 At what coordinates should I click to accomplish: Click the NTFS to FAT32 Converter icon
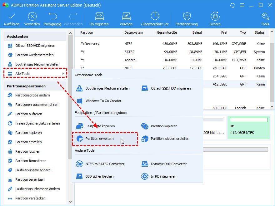[x=79, y=164]
